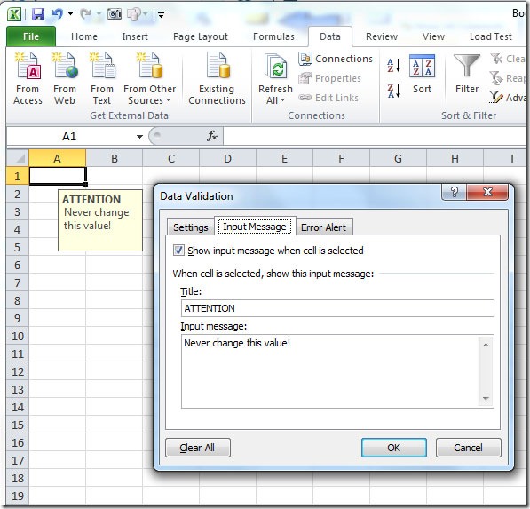The width and height of the screenshot is (530, 509).
Task: Switch to the Error Alert tab
Action: pos(323,227)
